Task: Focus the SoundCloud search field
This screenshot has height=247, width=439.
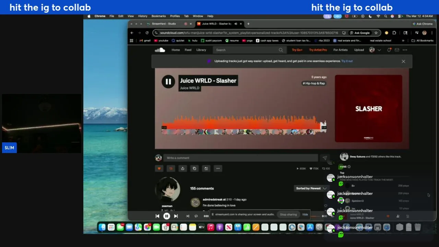Action: point(249,50)
